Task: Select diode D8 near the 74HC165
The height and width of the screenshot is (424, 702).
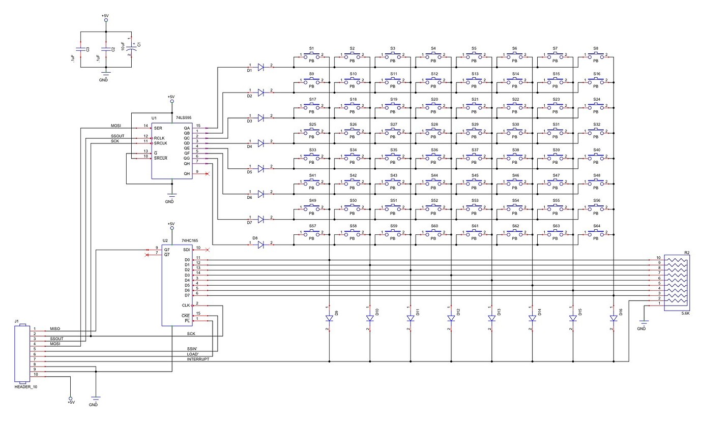Action: click(x=260, y=244)
